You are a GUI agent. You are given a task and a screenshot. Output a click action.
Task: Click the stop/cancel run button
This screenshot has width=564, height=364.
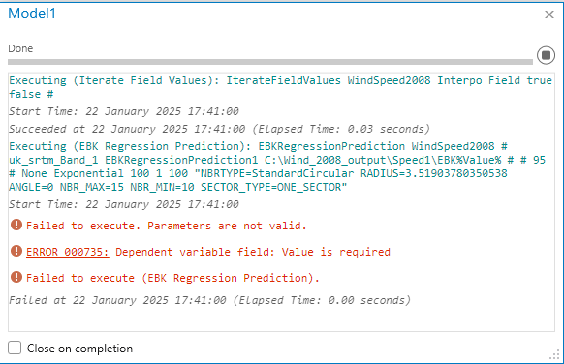(546, 55)
